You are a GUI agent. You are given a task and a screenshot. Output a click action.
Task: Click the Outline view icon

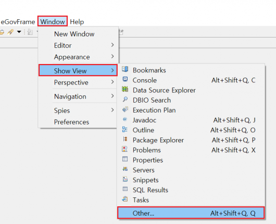click(x=125, y=129)
